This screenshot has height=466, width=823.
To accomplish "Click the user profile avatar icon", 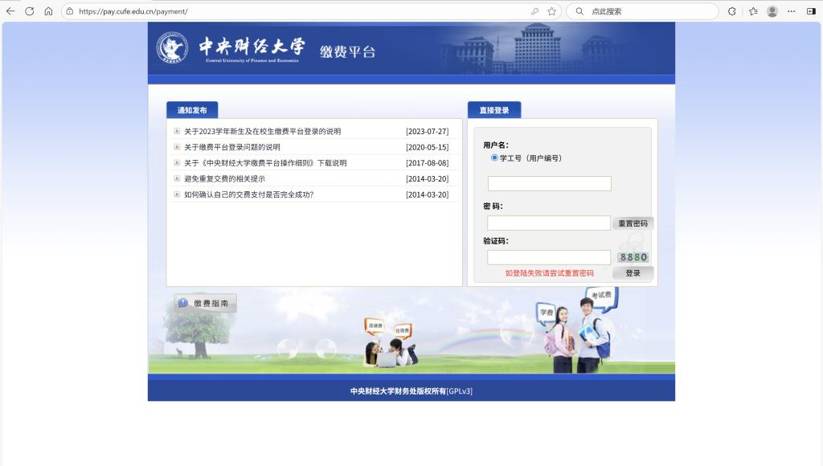I will click(772, 11).
